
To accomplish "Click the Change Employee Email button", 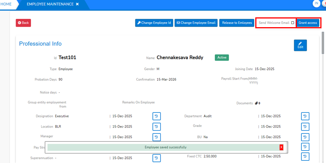I will point(196,23).
